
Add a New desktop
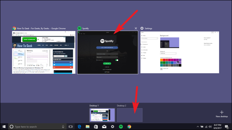click(222, 114)
